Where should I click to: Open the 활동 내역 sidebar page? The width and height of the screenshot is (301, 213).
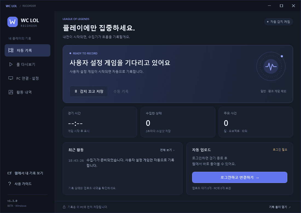pos(27,92)
